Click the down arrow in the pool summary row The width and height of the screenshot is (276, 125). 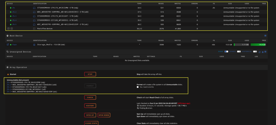coord(8,29)
